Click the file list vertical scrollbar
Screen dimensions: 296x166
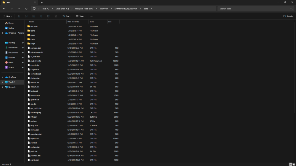[295, 68]
